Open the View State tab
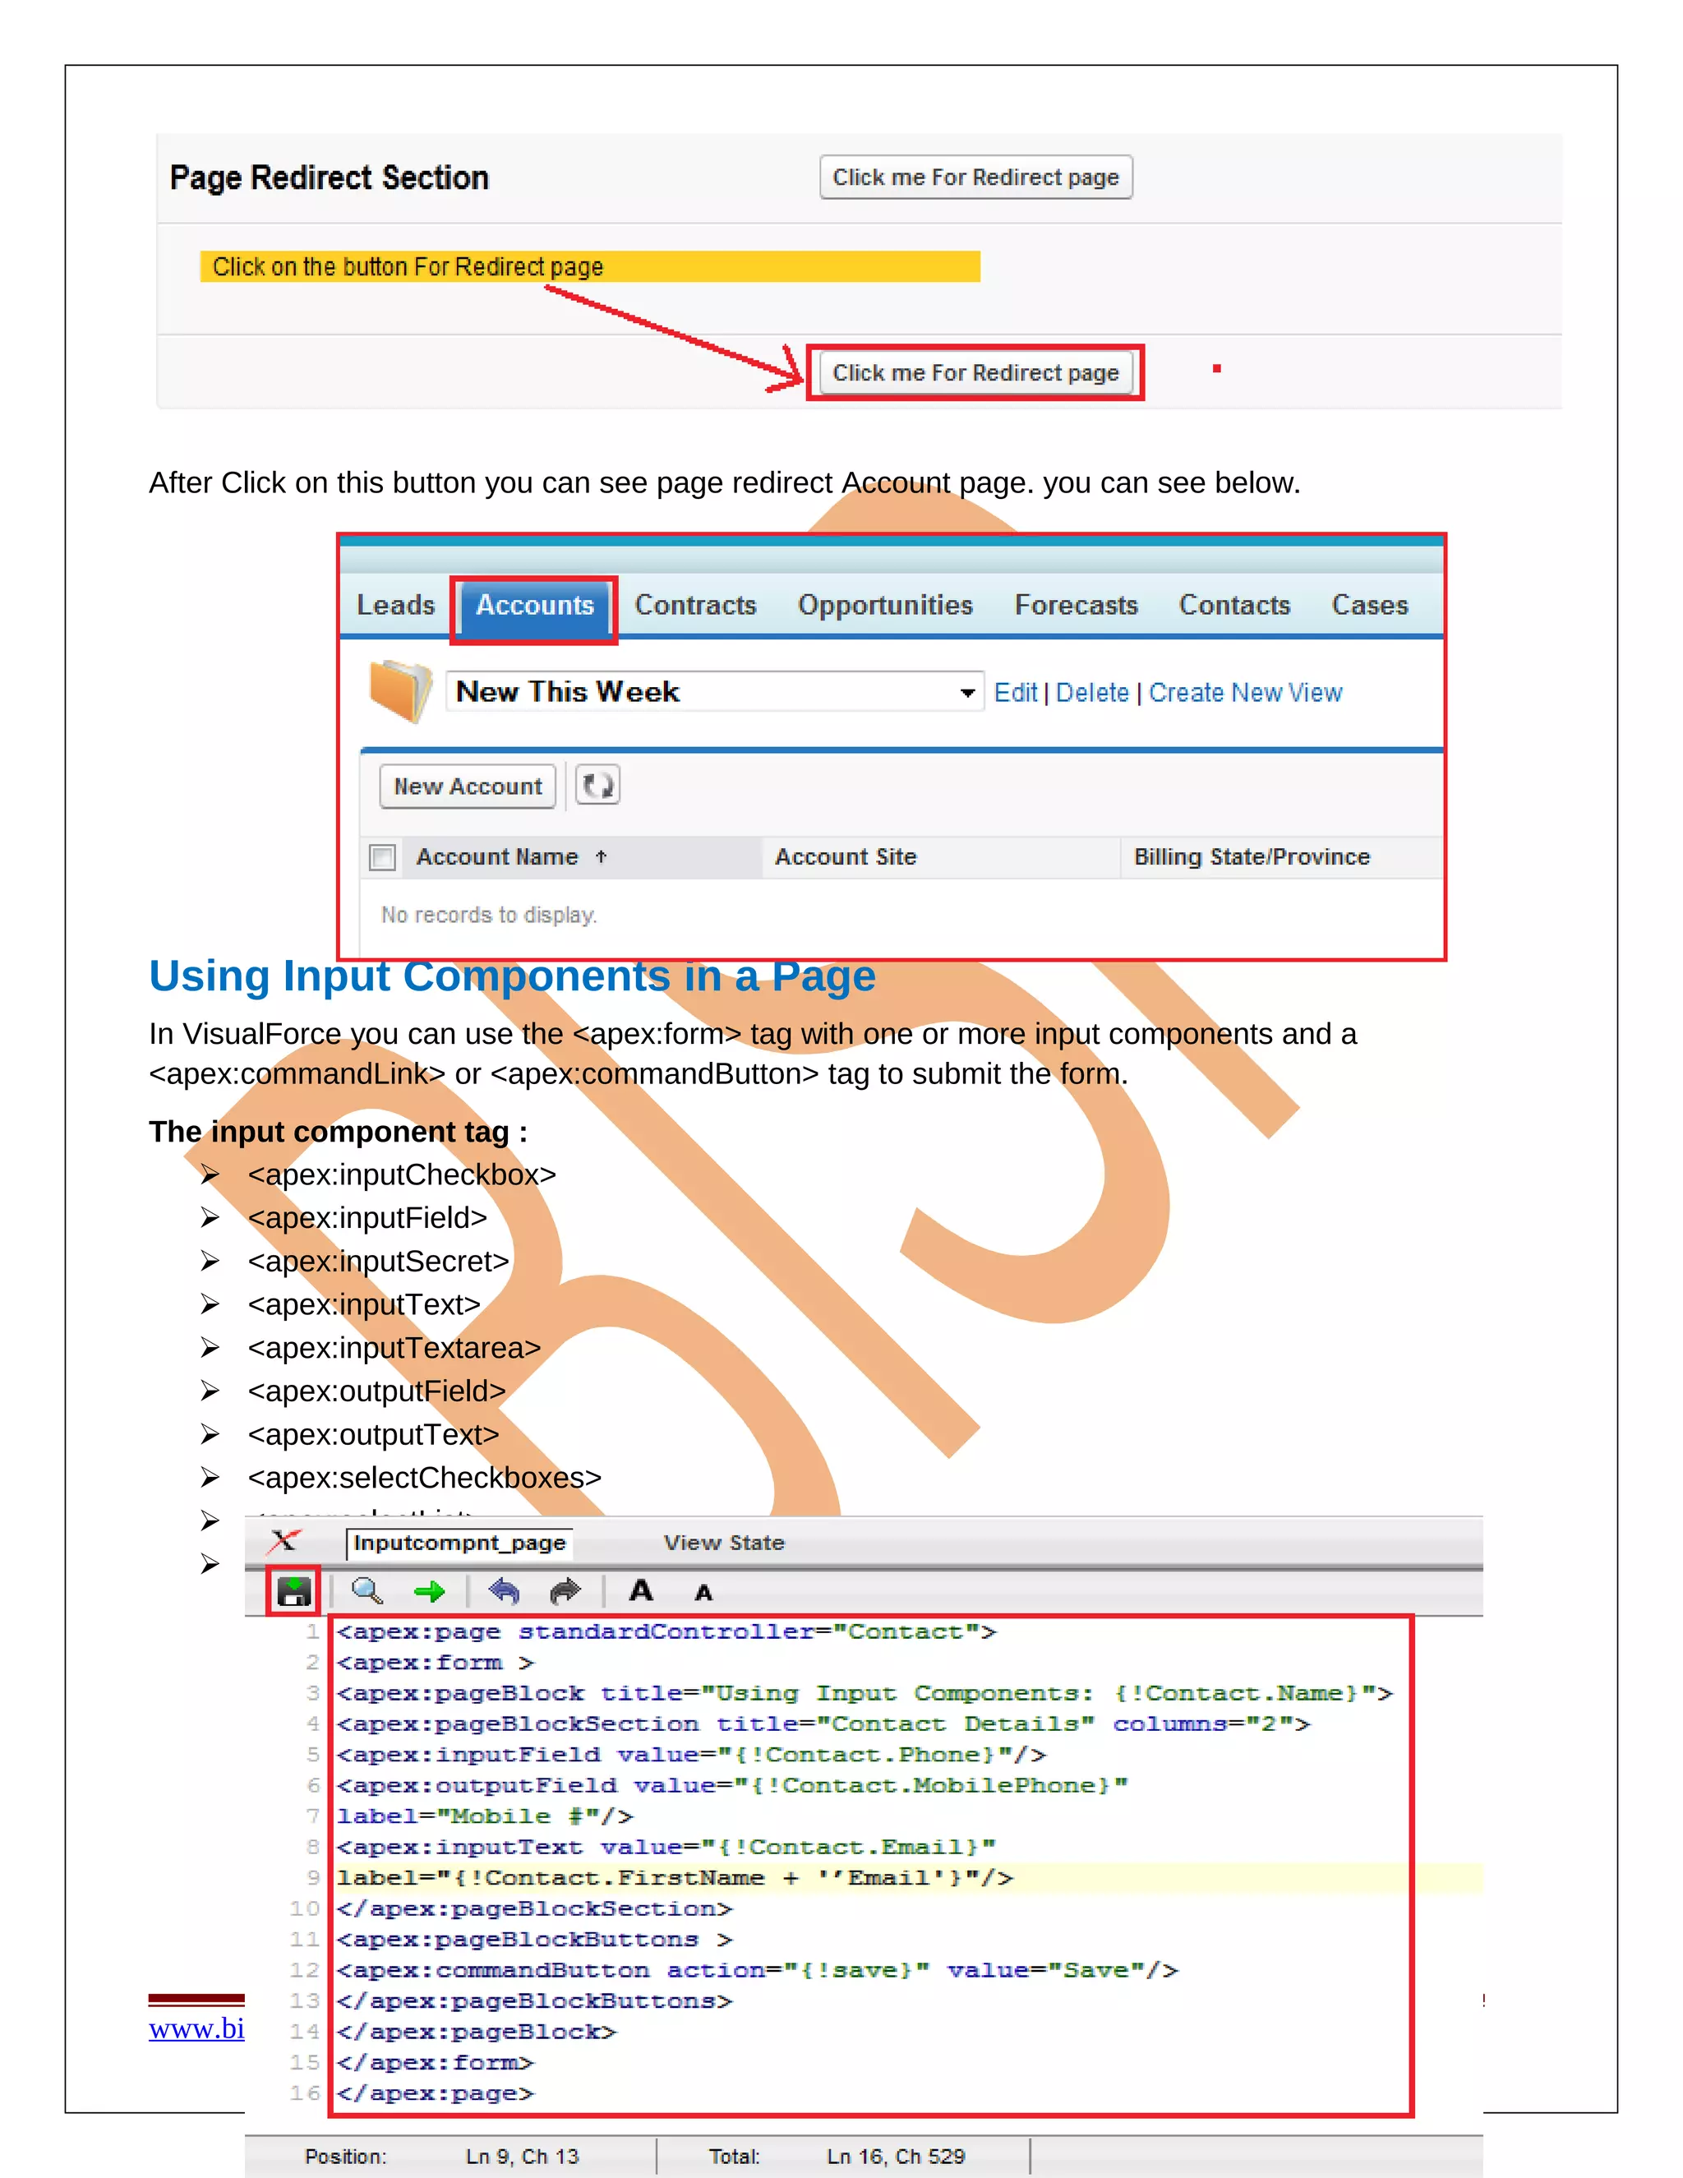1683x2178 pixels. (x=724, y=1543)
